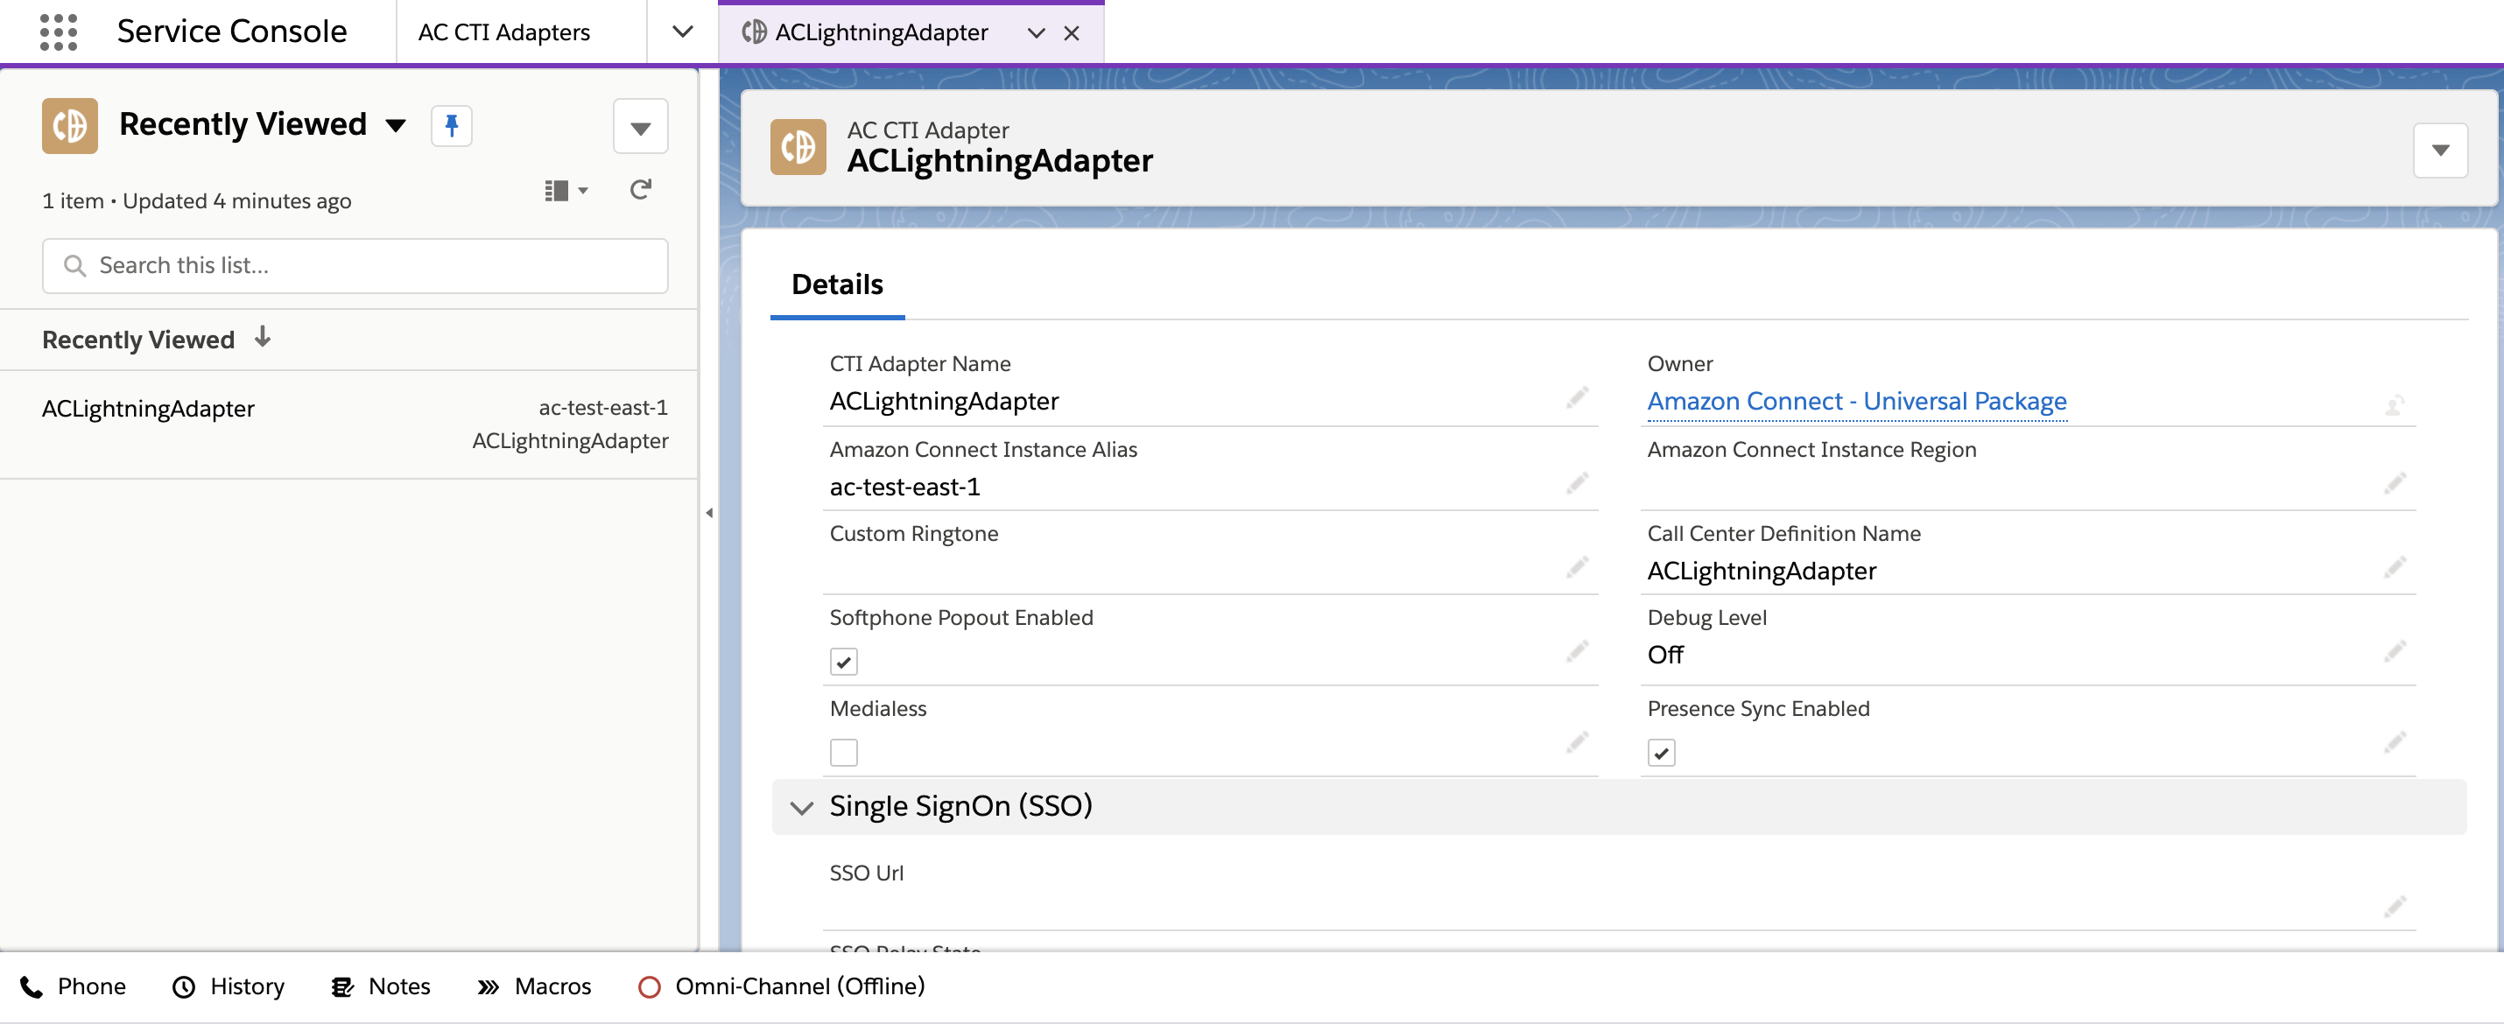The height and width of the screenshot is (1024, 2504).
Task: Open the Notes utility bar item
Action: click(x=381, y=986)
